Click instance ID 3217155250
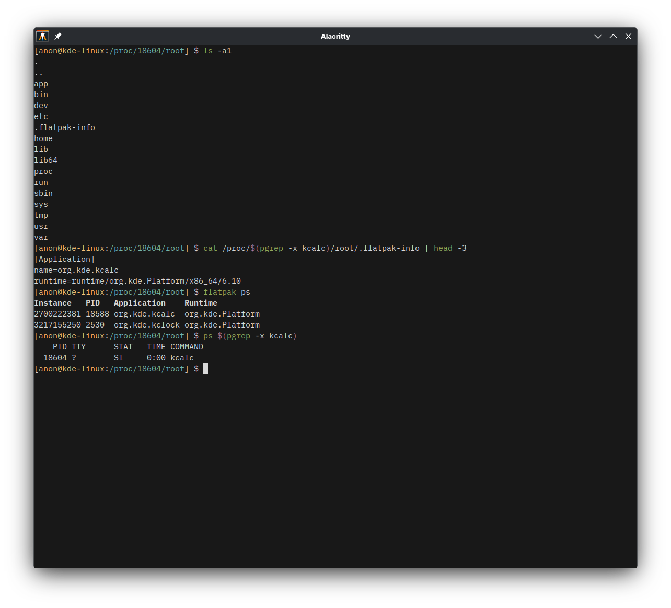This screenshot has width=671, height=608. pyautogui.click(x=57, y=325)
